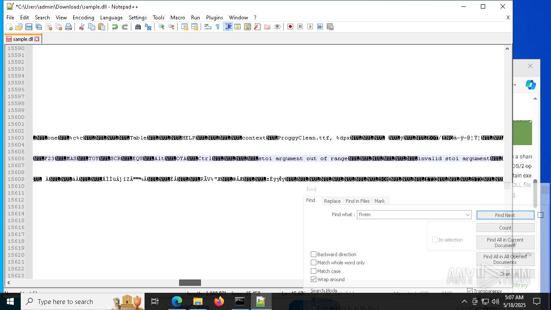Open the Language menu
The height and width of the screenshot is (310, 551).
[x=111, y=18]
